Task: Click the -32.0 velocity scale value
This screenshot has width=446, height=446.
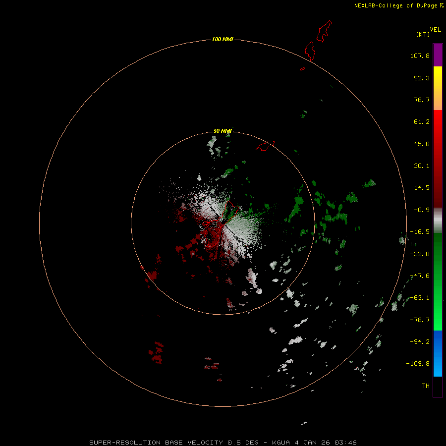Action: (420, 254)
